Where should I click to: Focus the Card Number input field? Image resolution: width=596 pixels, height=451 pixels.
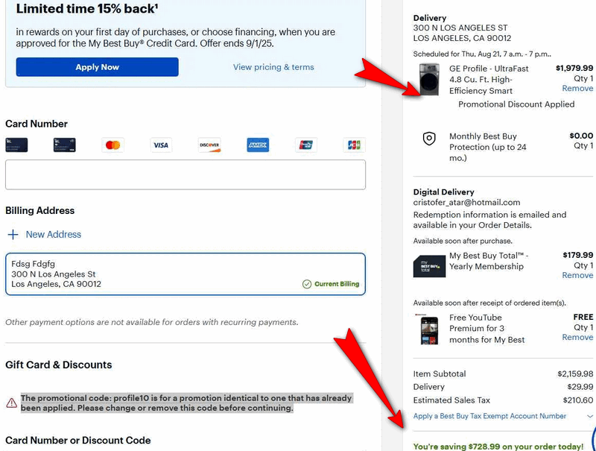[186, 174]
